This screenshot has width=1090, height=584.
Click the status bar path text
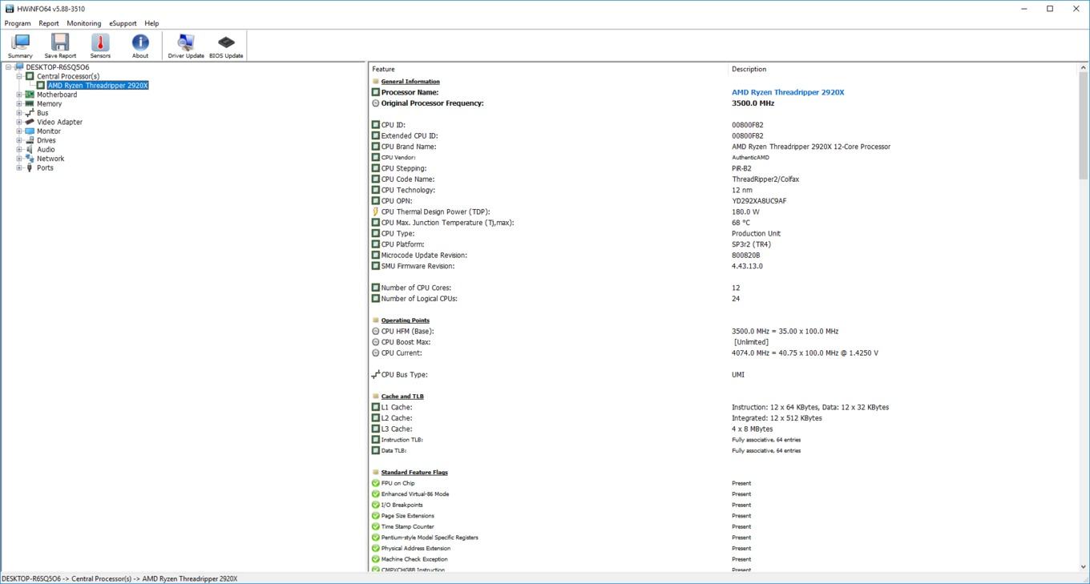tap(119, 578)
